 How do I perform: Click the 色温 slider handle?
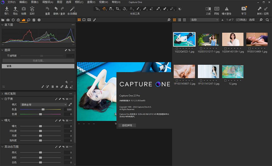[43, 110]
